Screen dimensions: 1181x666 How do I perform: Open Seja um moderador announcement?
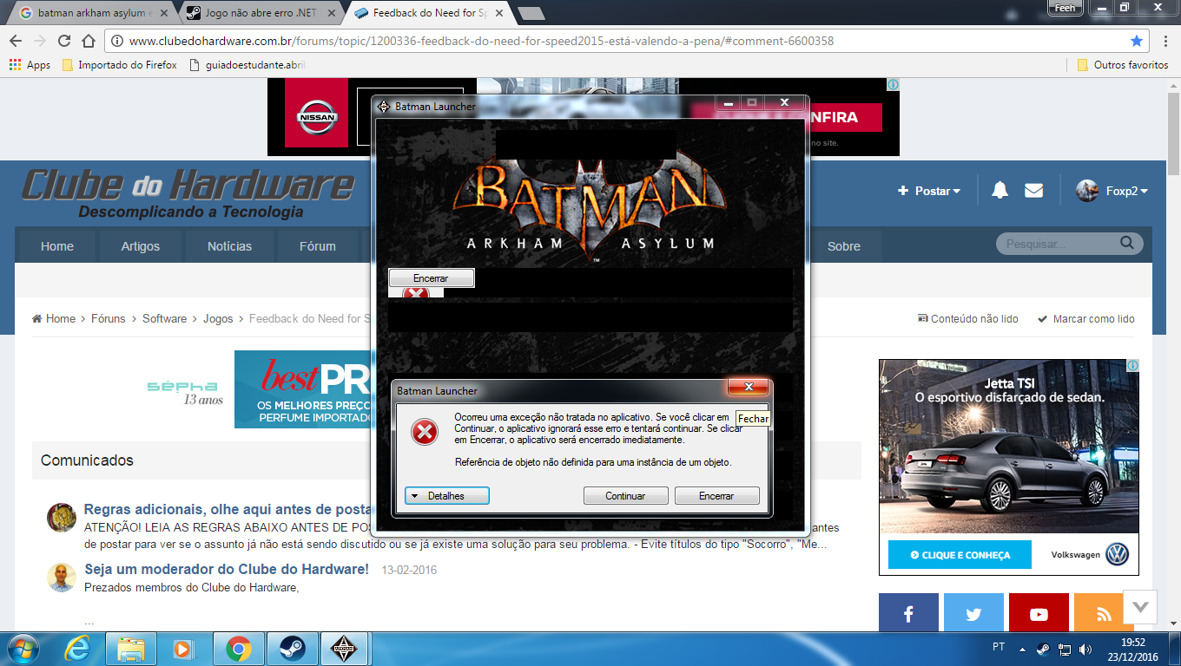point(227,570)
